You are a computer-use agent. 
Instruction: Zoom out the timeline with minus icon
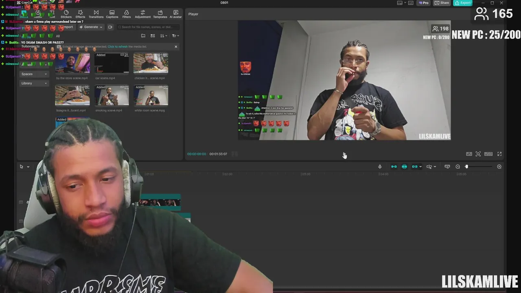point(458,166)
